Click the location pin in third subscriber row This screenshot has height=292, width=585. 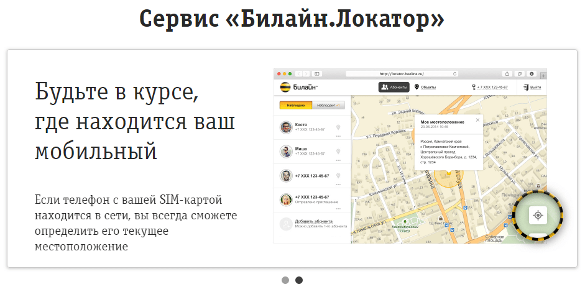pyautogui.click(x=338, y=176)
